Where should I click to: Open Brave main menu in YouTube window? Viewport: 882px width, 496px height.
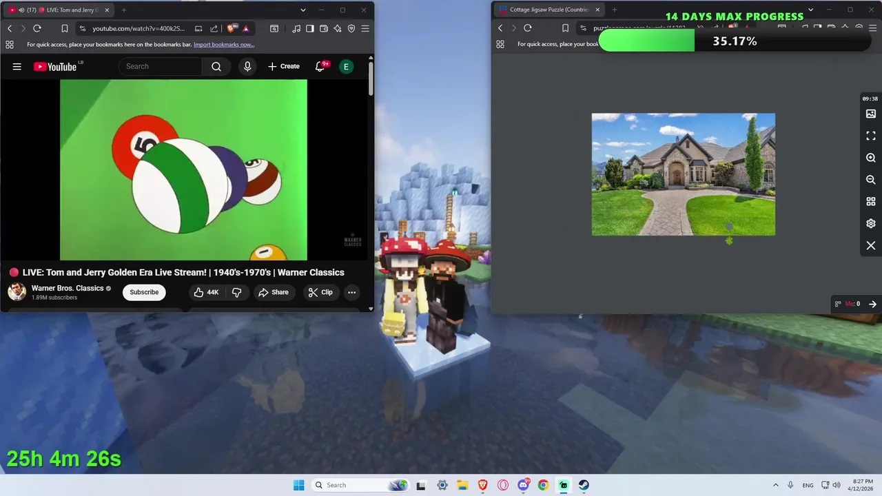point(365,28)
